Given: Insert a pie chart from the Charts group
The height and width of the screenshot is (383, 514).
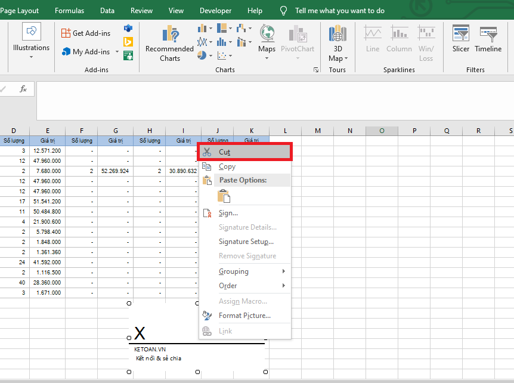Looking at the screenshot, I should point(201,55).
